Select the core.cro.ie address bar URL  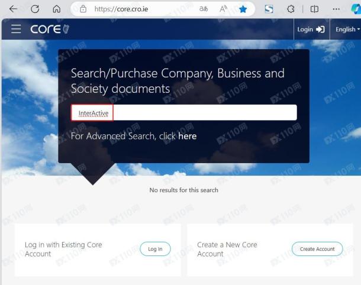[121, 9]
